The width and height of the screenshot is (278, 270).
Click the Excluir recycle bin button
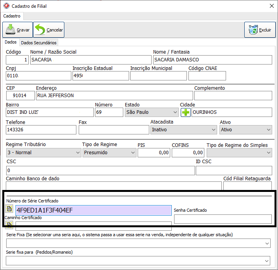click(x=259, y=30)
